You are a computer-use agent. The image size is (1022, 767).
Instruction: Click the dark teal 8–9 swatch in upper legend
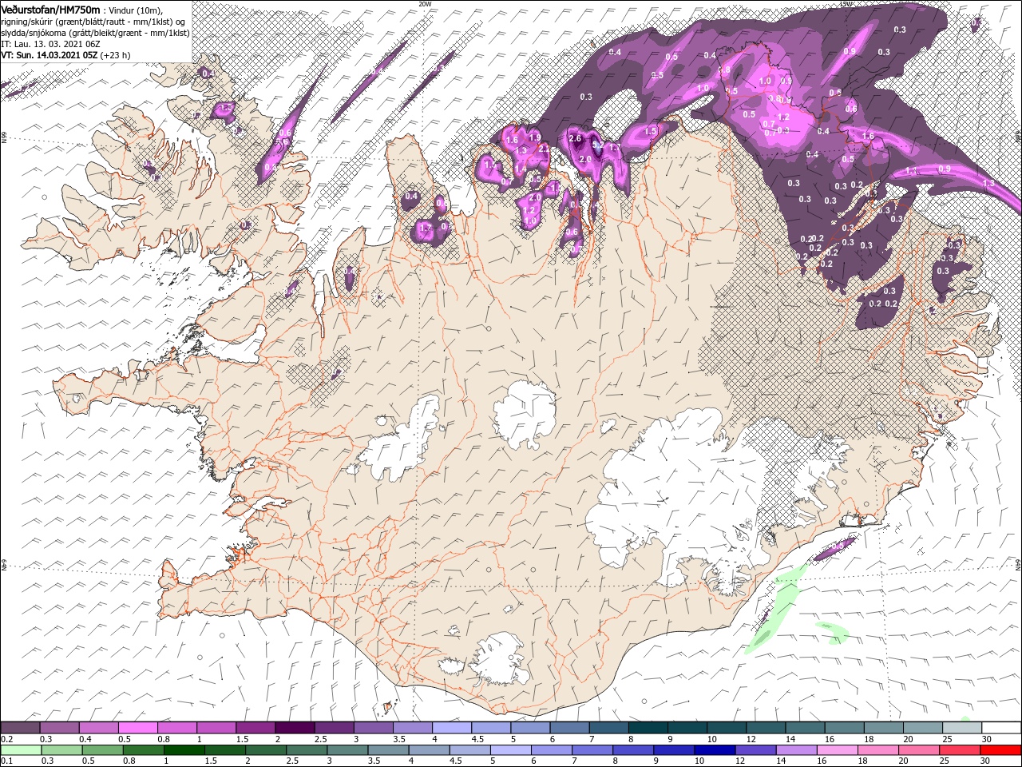(x=648, y=728)
